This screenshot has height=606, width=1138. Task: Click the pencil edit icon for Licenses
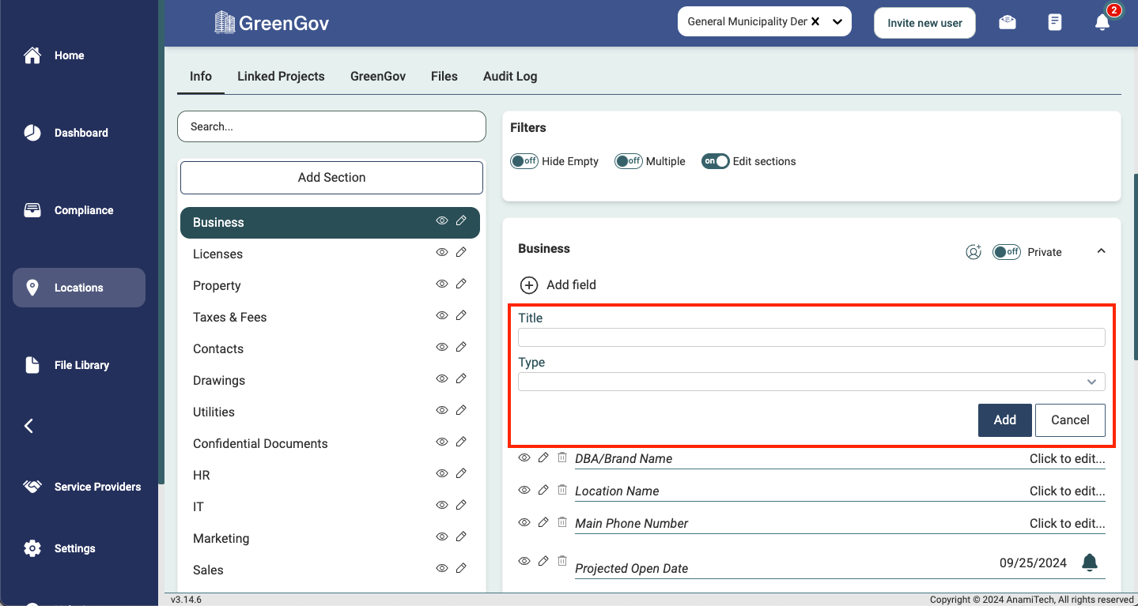(x=462, y=253)
